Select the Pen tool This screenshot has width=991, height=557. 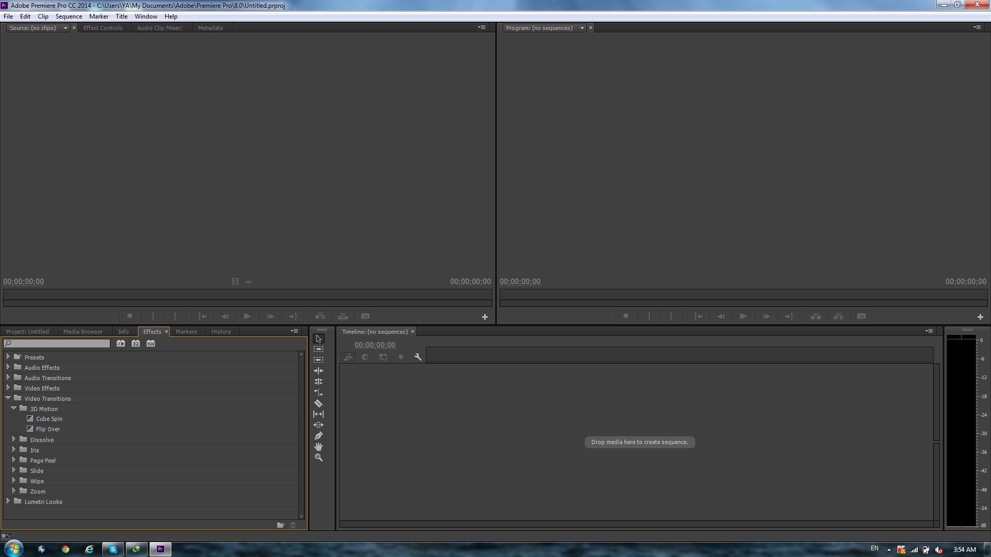click(318, 436)
